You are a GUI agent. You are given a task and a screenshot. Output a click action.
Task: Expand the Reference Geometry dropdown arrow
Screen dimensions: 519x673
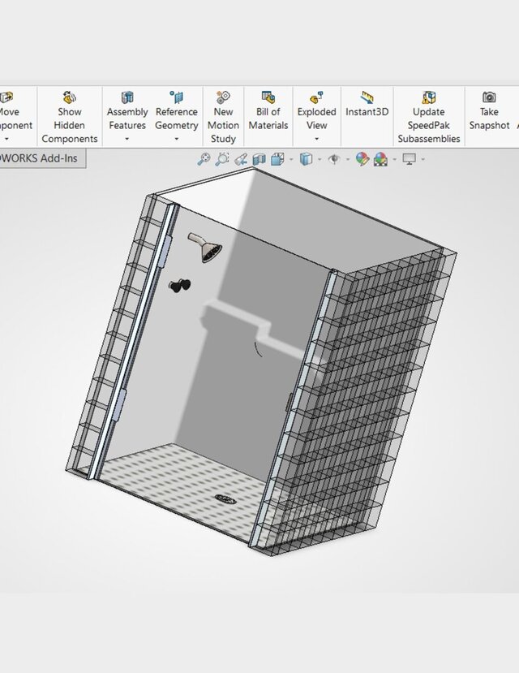(176, 140)
